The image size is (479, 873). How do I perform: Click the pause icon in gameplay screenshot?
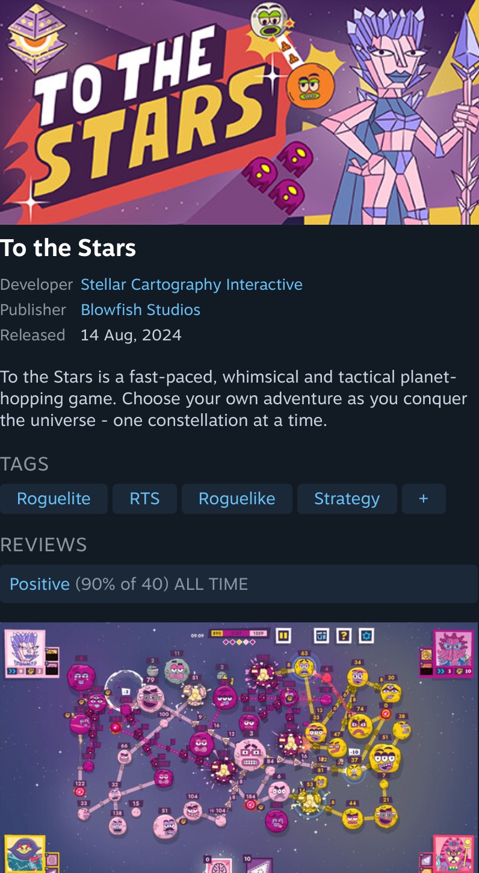click(x=283, y=635)
